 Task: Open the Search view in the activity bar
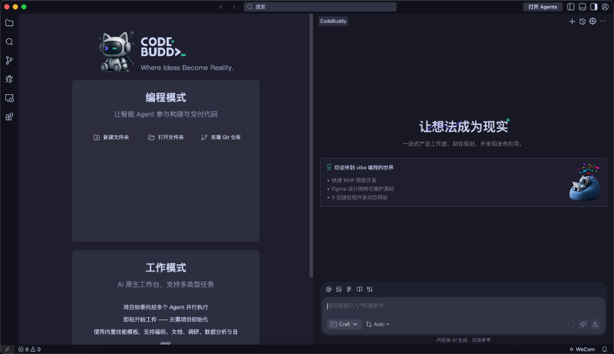(x=9, y=42)
